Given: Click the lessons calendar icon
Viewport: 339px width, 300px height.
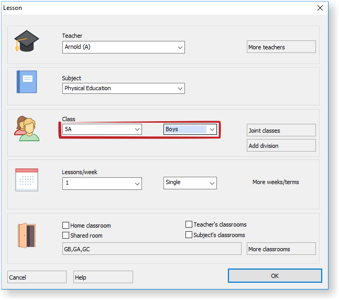Looking at the screenshot, I should click(x=27, y=179).
